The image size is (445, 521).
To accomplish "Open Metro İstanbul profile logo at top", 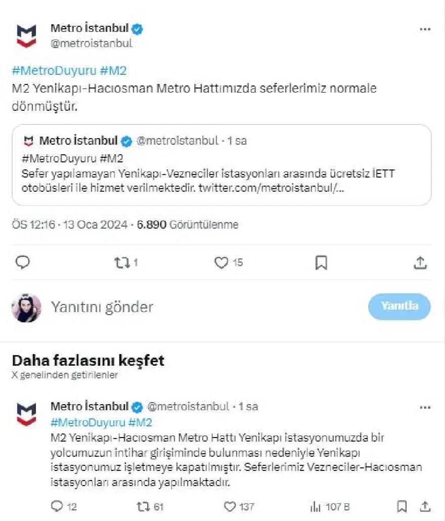I will (x=26, y=36).
